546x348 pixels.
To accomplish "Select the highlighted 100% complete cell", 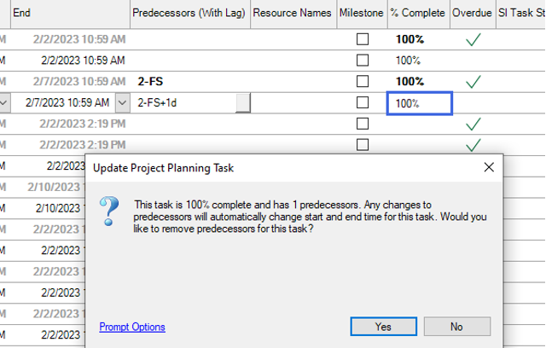I will click(419, 103).
